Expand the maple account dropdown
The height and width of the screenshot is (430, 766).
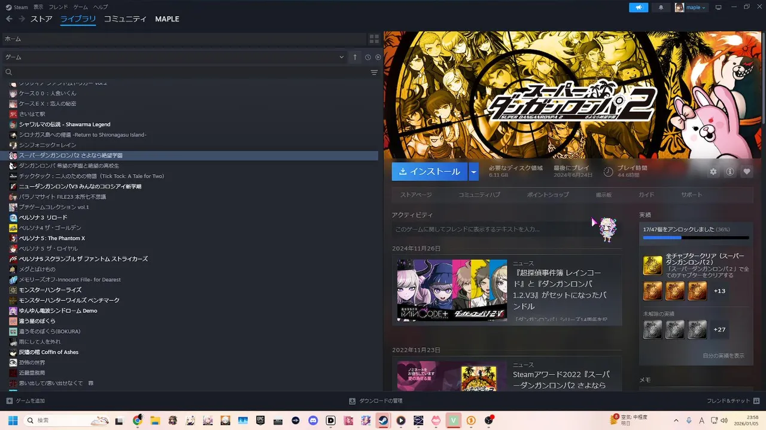[691, 7]
